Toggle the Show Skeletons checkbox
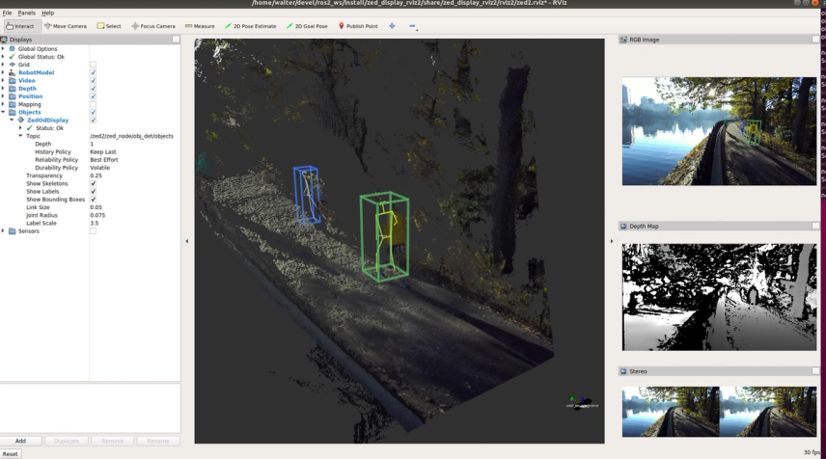This screenshot has width=826, height=459. pyautogui.click(x=94, y=184)
